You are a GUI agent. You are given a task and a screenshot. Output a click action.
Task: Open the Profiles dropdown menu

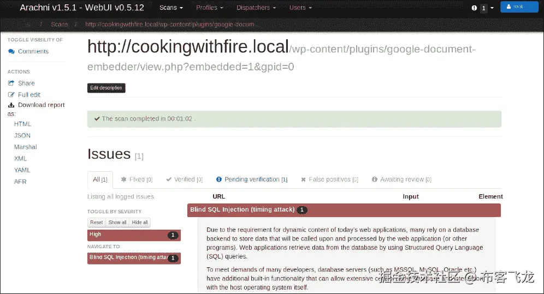click(x=210, y=8)
